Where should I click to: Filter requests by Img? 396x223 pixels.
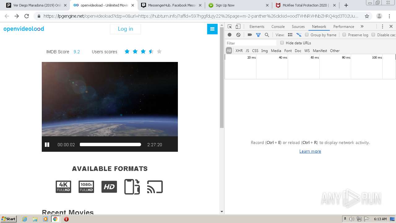[x=265, y=51]
